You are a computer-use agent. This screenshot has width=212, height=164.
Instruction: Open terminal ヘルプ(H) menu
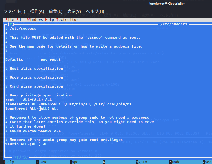point(95,11)
